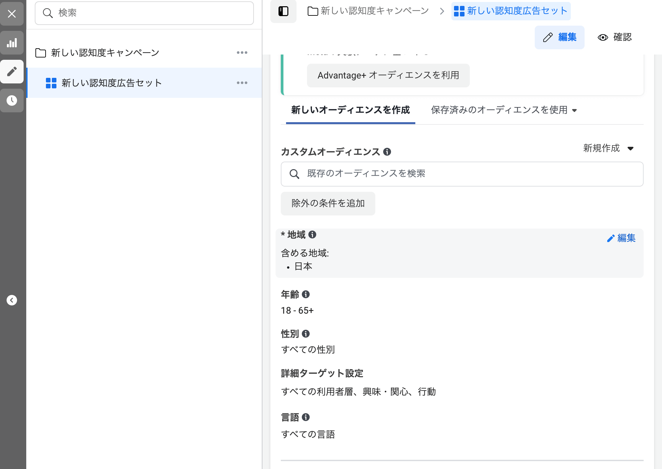Click 詳細ターゲット設定 heading

click(322, 373)
